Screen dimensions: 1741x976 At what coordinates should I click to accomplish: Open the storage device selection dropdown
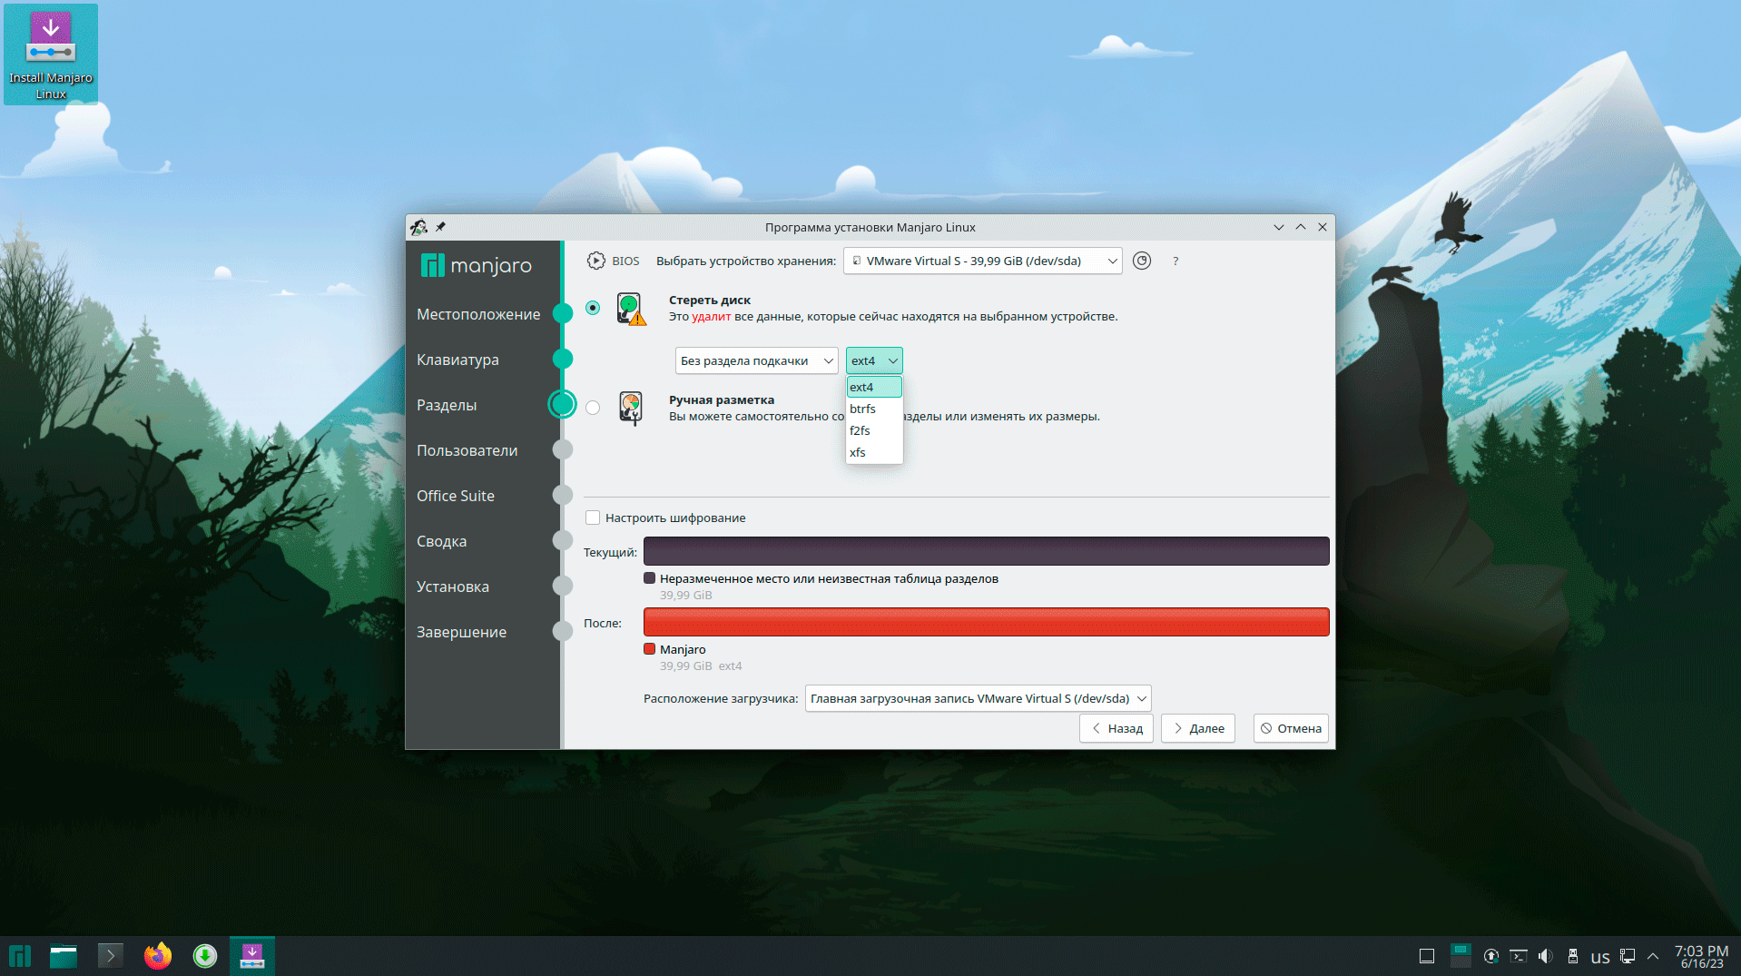tap(982, 261)
